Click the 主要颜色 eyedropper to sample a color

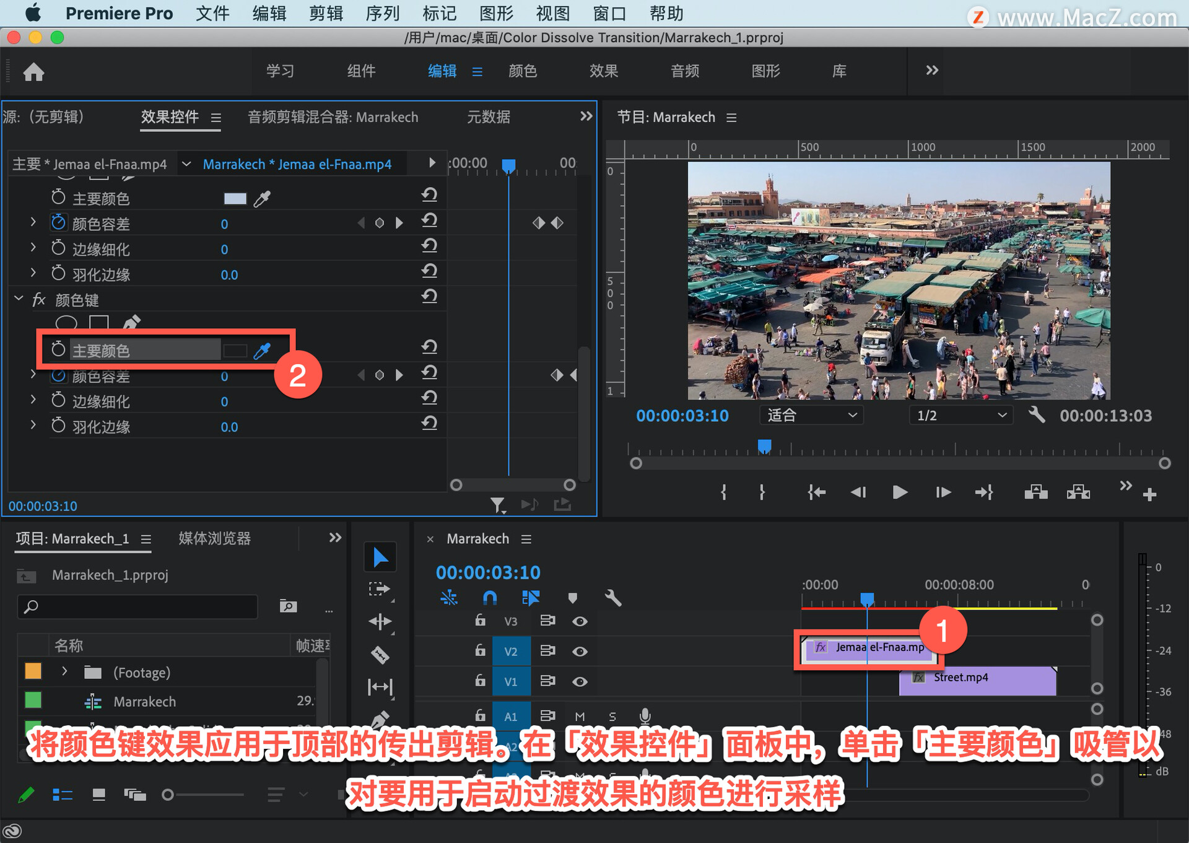pos(262,350)
